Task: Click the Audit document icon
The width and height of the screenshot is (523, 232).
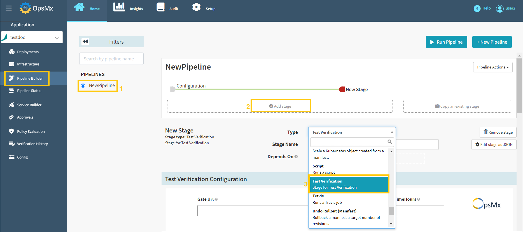Action: [160, 7]
